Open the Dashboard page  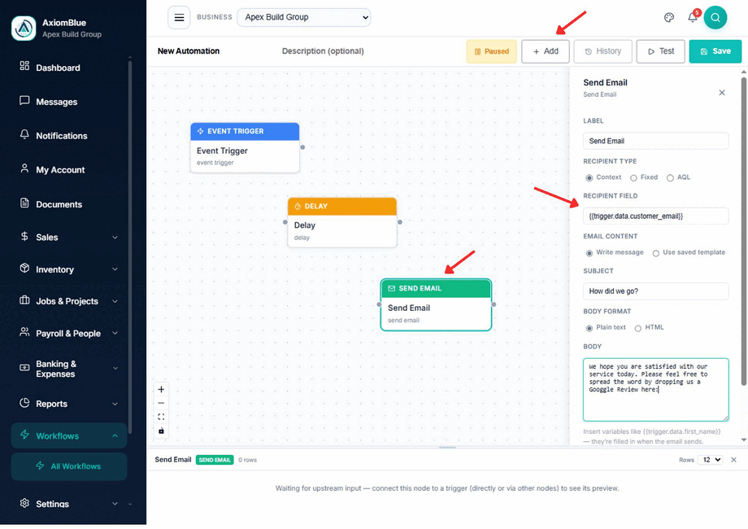[58, 68]
